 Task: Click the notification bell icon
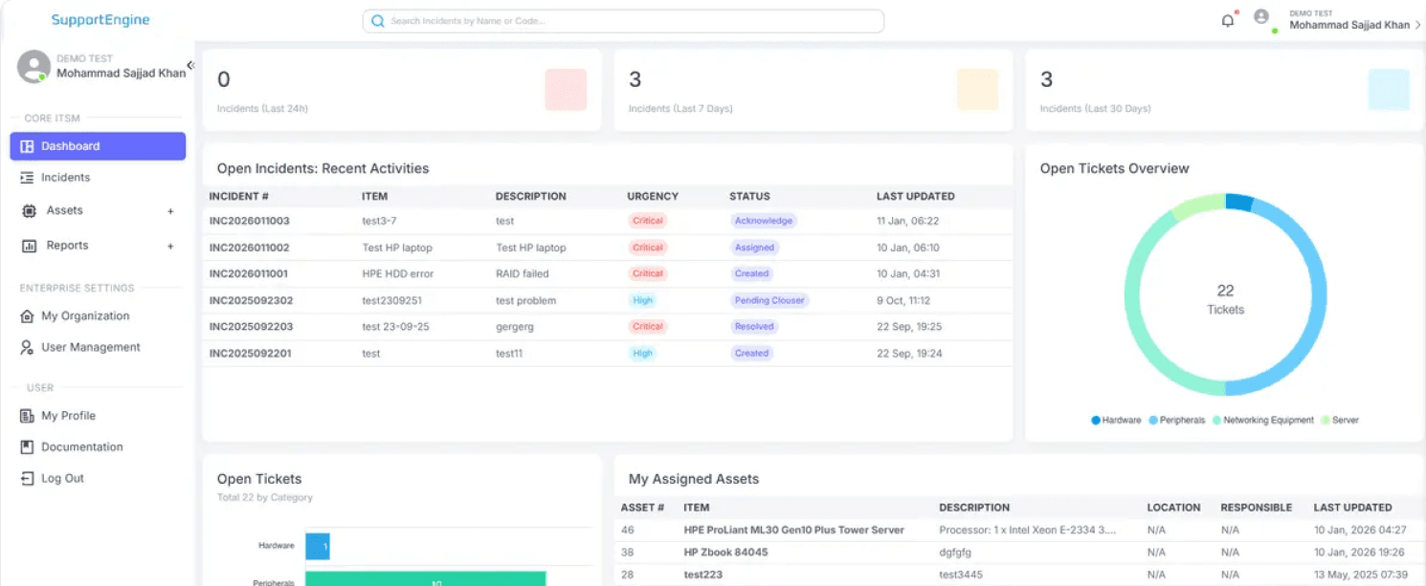click(1228, 19)
